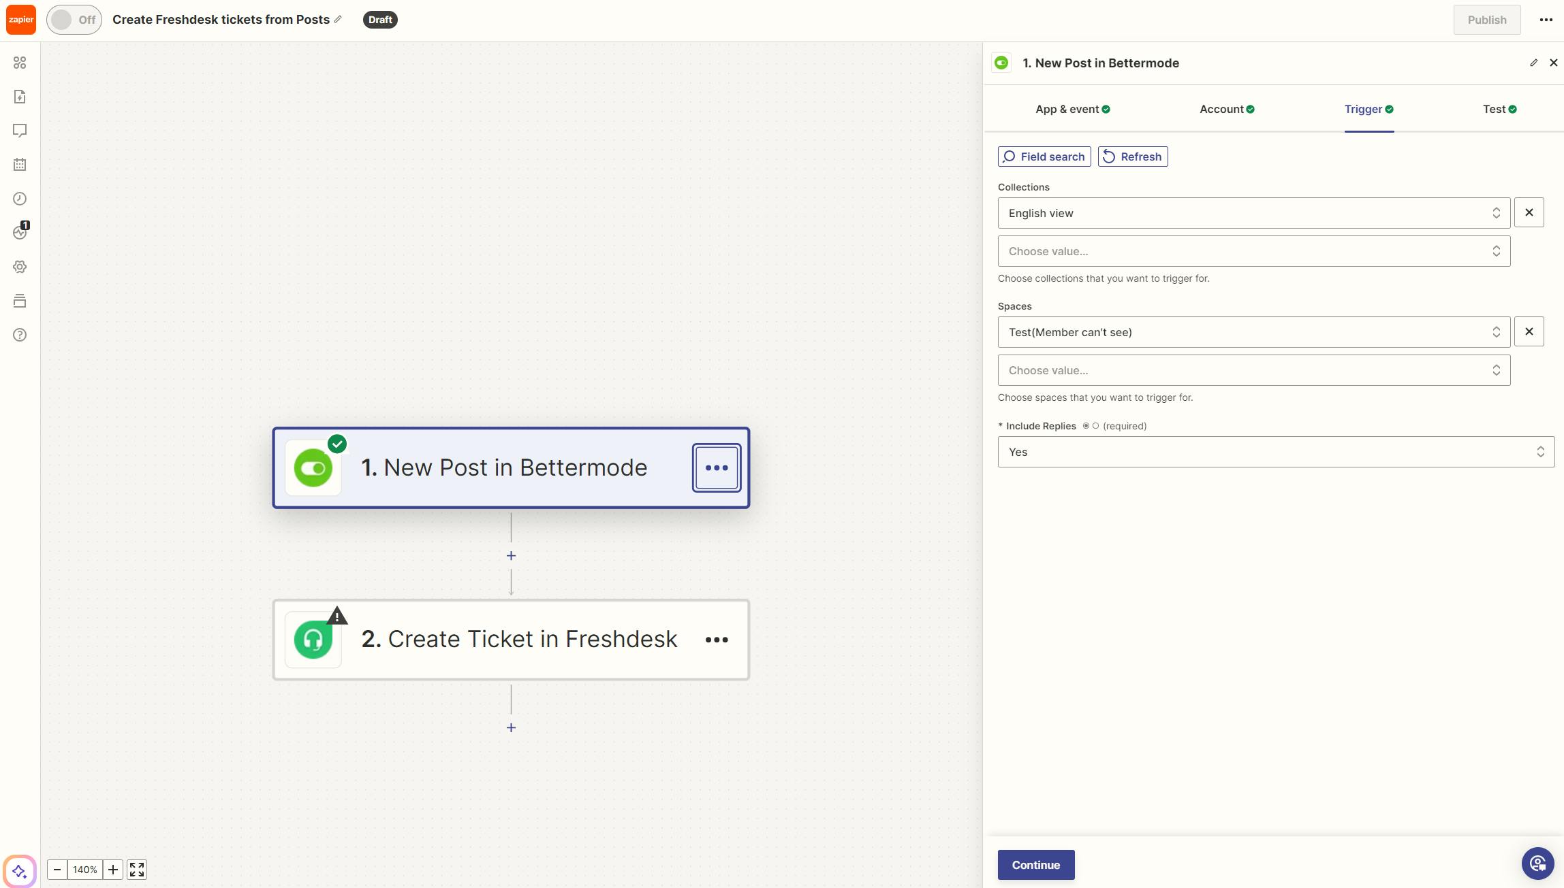This screenshot has height=888, width=1564.
Task: Select second Include Replies radio option
Action: [x=1095, y=426]
